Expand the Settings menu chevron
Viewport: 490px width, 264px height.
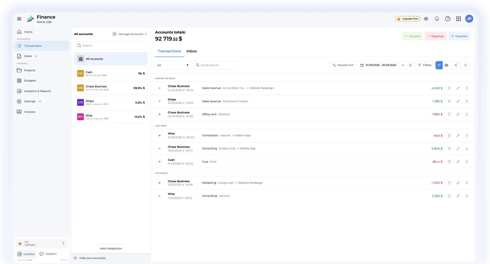40,101
